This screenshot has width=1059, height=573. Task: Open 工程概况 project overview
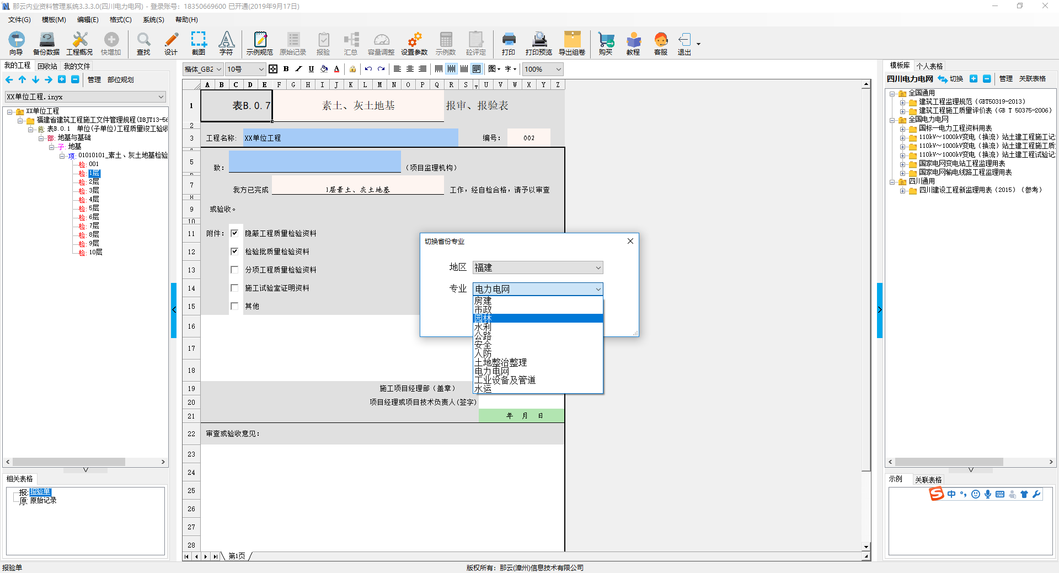(79, 44)
